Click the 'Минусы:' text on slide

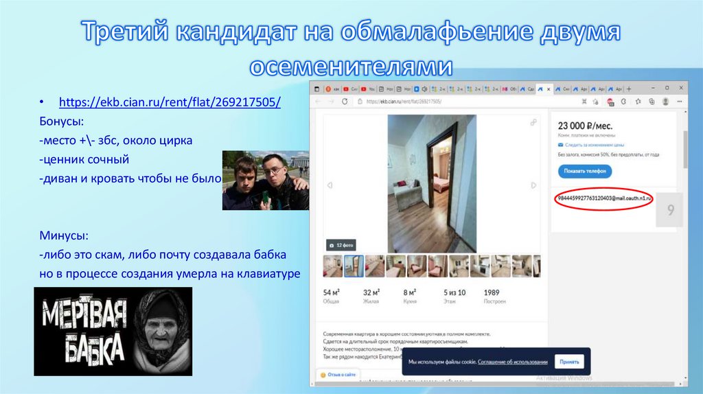click(x=64, y=235)
